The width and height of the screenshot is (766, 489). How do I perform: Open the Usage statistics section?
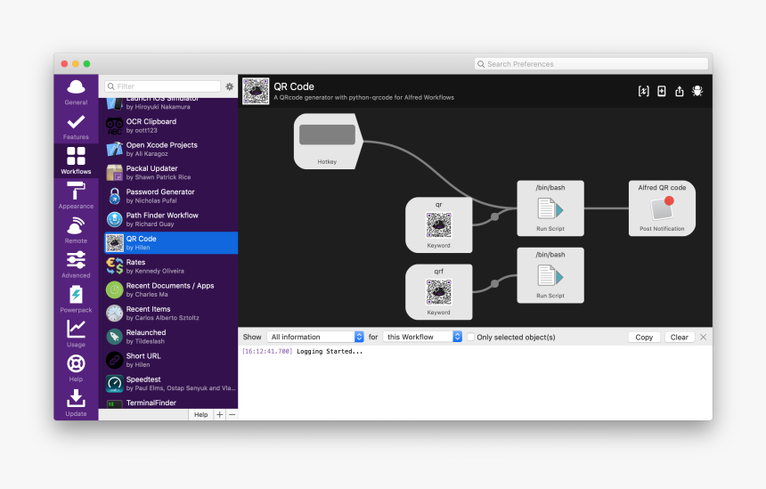click(76, 334)
